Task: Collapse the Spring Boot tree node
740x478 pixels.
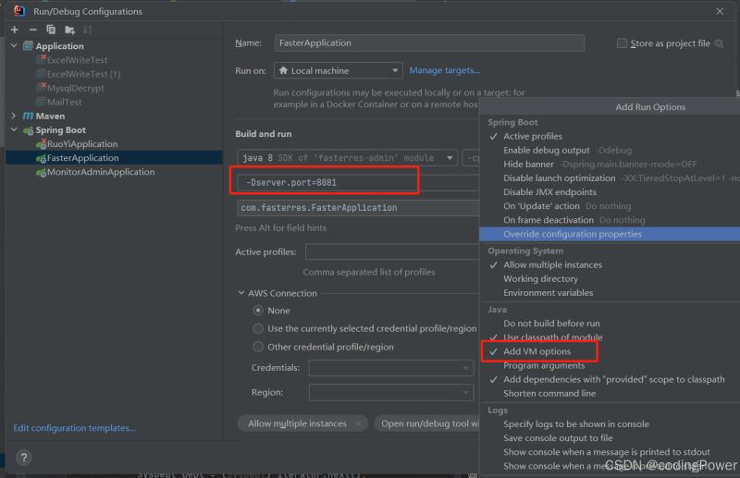Action: point(14,129)
